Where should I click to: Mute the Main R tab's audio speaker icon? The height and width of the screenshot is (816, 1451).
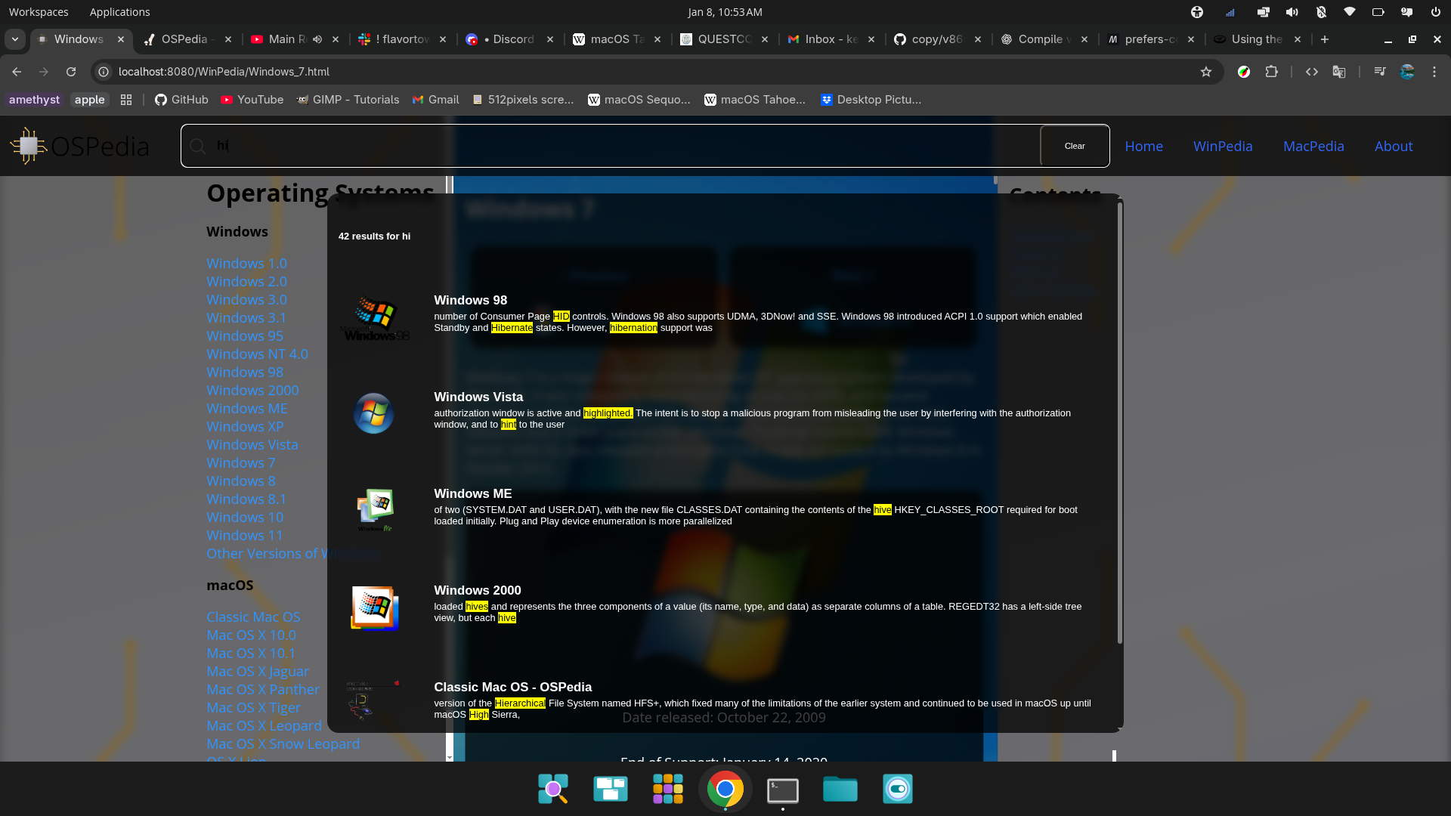[317, 39]
